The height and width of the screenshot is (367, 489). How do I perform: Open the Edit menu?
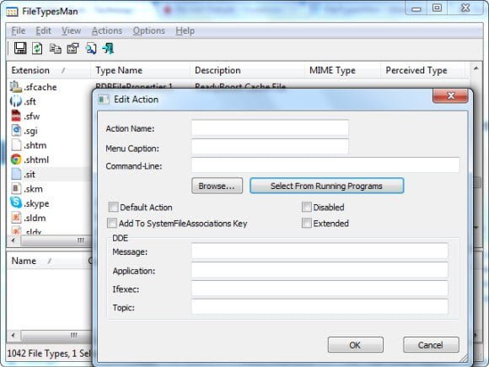click(x=43, y=30)
